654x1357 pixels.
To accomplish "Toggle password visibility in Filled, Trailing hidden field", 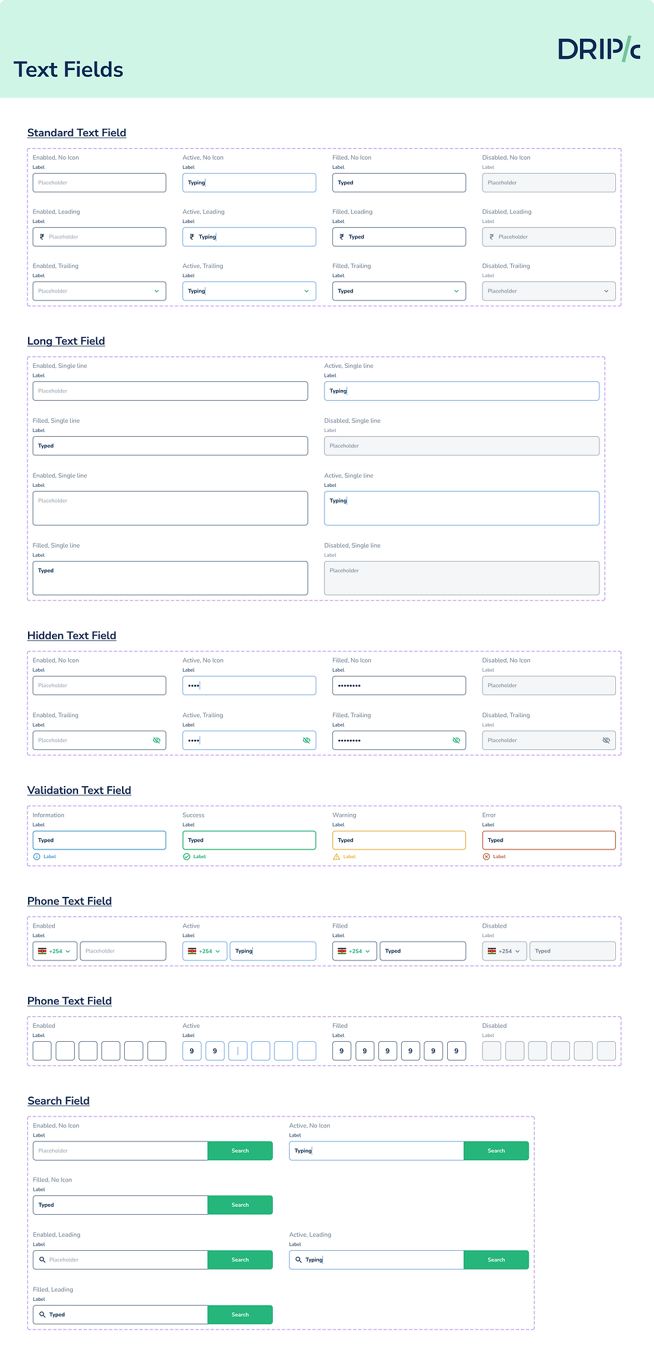I will (456, 741).
